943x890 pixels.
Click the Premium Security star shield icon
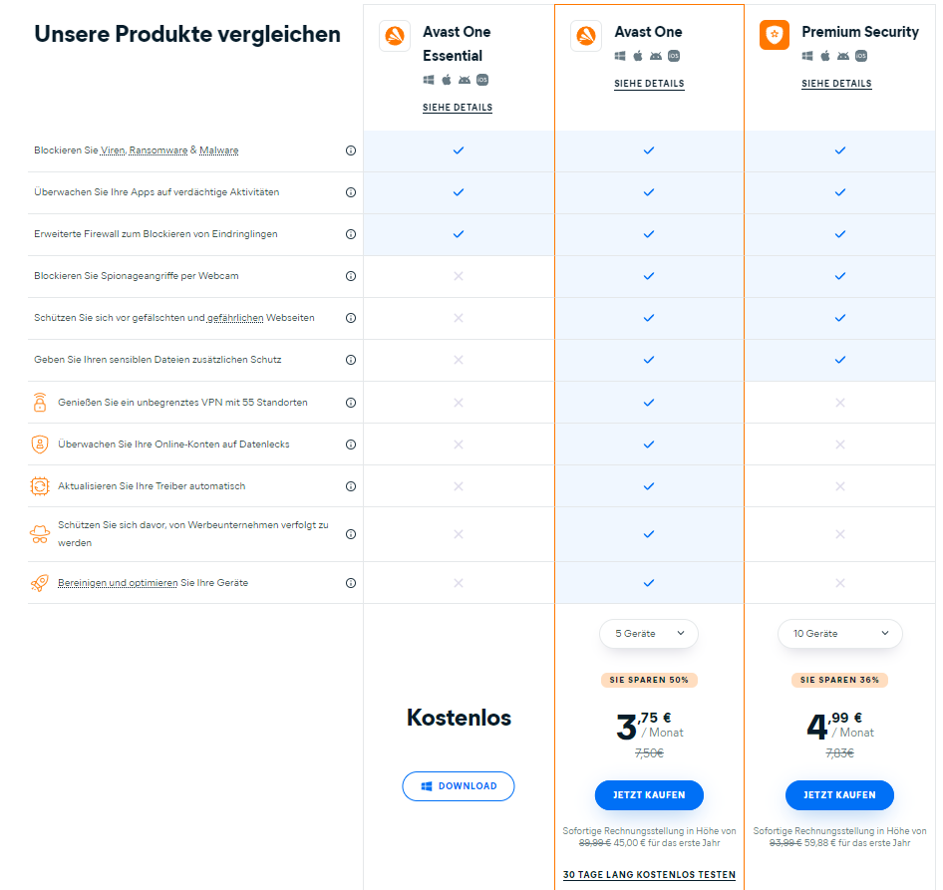[x=775, y=36]
